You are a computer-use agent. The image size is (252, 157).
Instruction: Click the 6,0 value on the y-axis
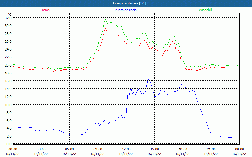9,121
